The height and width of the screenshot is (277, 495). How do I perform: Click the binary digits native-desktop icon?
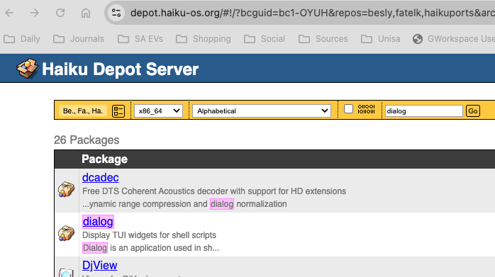click(366, 109)
